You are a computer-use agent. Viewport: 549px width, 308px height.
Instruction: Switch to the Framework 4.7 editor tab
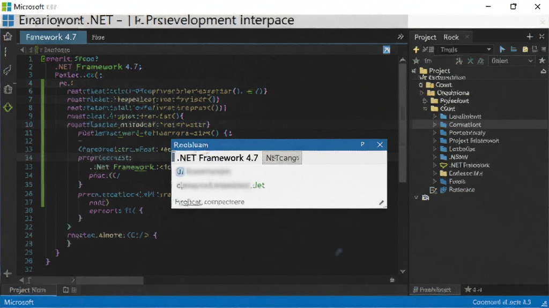point(53,37)
